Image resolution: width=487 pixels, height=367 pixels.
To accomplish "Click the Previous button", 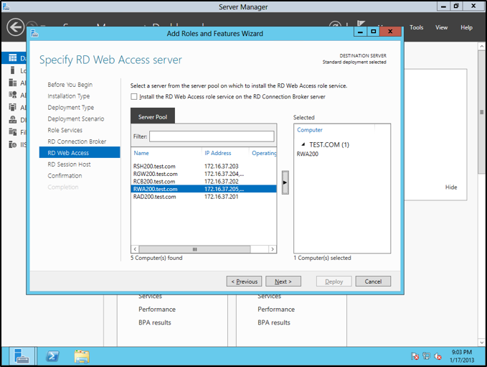I will point(243,282).
